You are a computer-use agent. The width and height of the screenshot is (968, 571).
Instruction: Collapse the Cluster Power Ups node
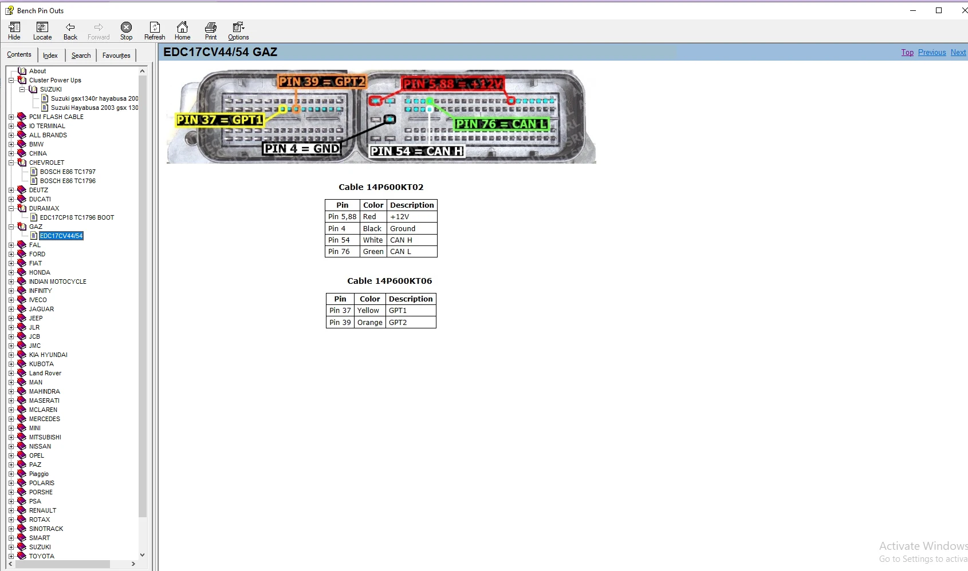(x=11, y=80)
